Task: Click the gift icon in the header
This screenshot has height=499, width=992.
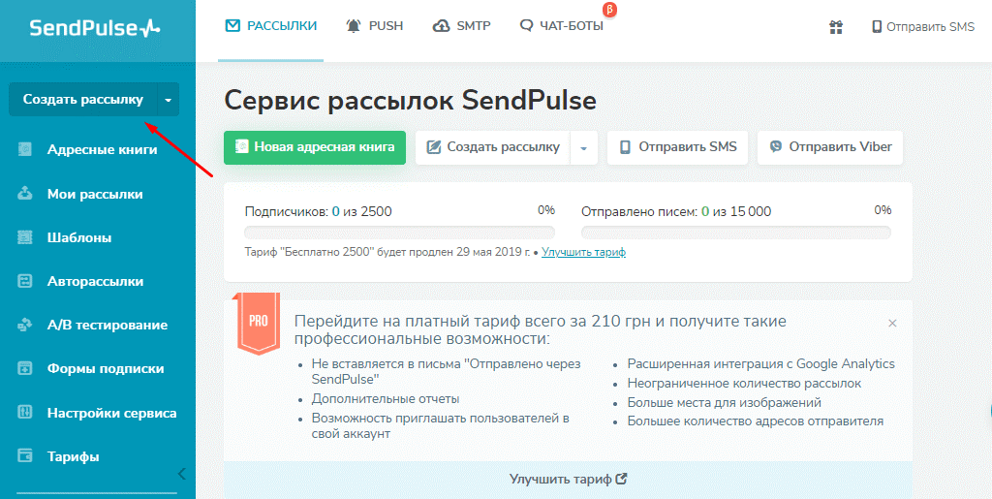Action: point(836,26)
